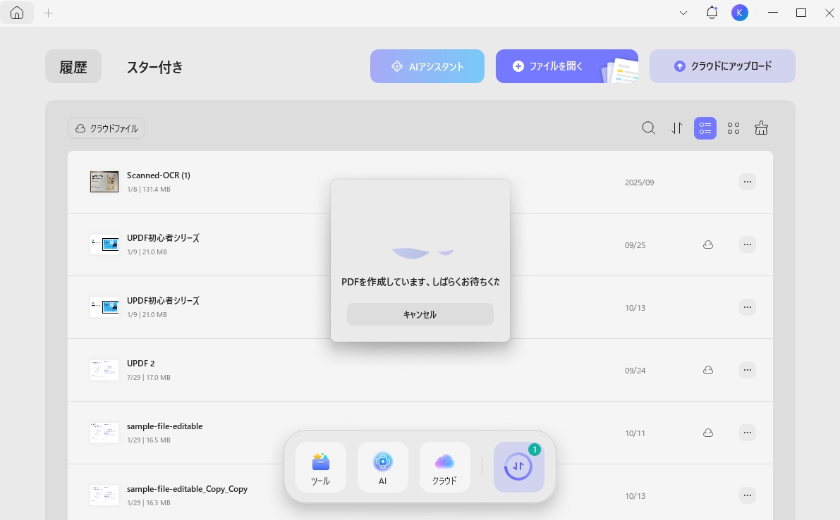This screenshot has height=520, width=840.
Task: Open the K user account avatar
Action: (x=740, y=13)
